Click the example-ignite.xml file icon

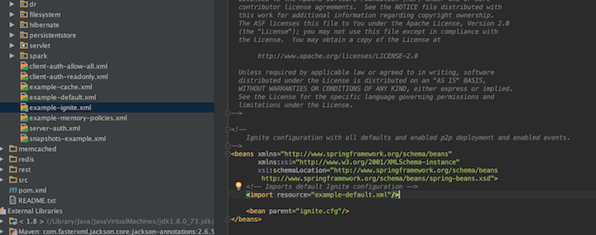coord(24,107)
